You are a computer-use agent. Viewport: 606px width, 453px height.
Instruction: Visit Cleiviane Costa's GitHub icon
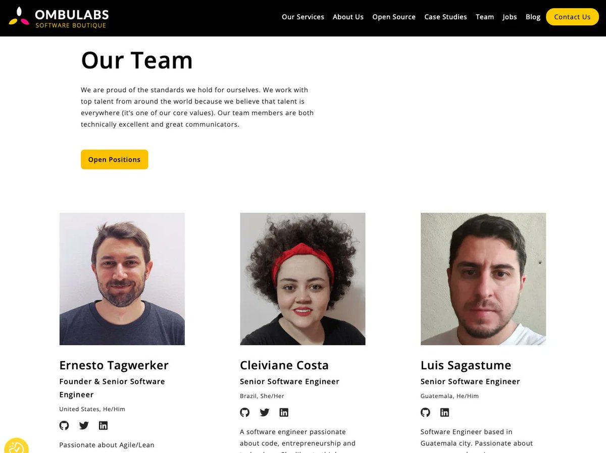click(245, 412)
